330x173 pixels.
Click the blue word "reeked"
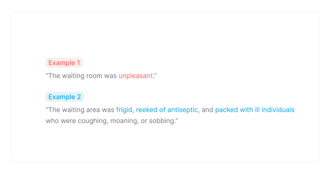tap(147, 110)
